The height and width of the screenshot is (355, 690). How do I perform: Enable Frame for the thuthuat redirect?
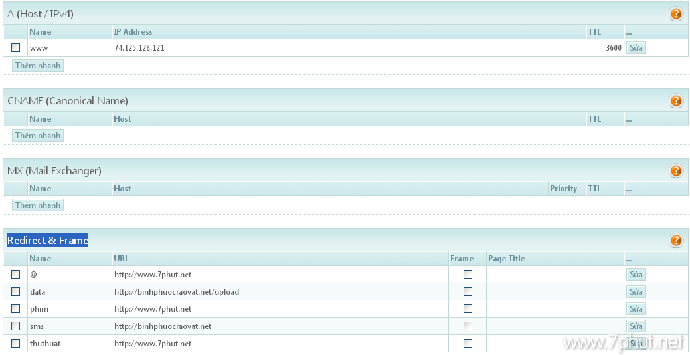tap(468, 343)
